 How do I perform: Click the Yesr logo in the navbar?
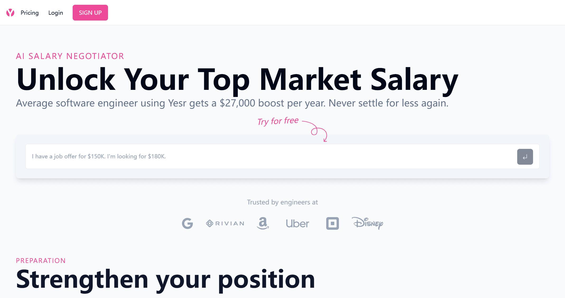(x=10, y=13)
